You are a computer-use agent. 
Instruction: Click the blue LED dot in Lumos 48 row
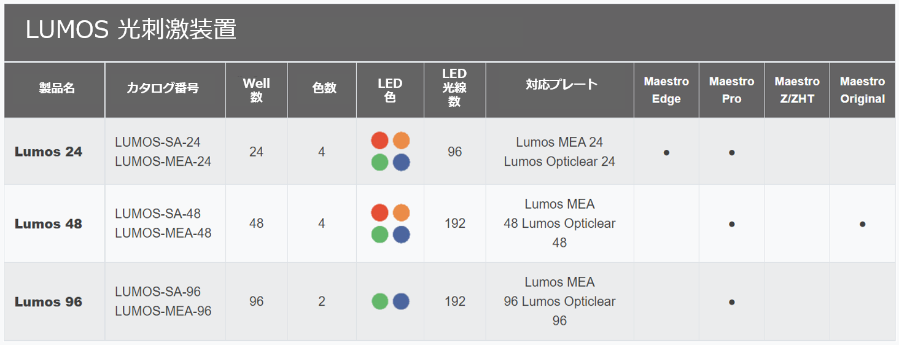click(x=402, y=234)
